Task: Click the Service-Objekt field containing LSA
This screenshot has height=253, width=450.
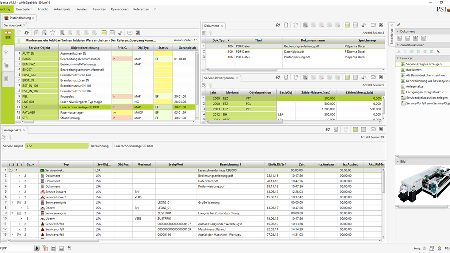Action: coord(57,146)
